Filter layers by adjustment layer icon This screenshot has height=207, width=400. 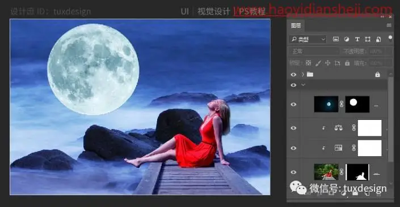tap(347, 39)
